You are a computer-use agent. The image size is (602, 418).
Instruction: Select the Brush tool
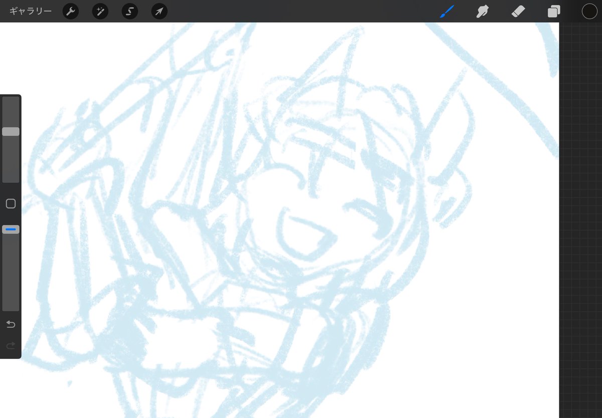click(x=446, y=11)
